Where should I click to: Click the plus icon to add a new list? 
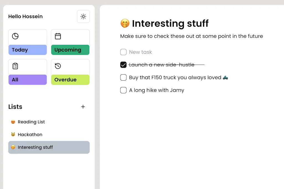tap(83, 107)
